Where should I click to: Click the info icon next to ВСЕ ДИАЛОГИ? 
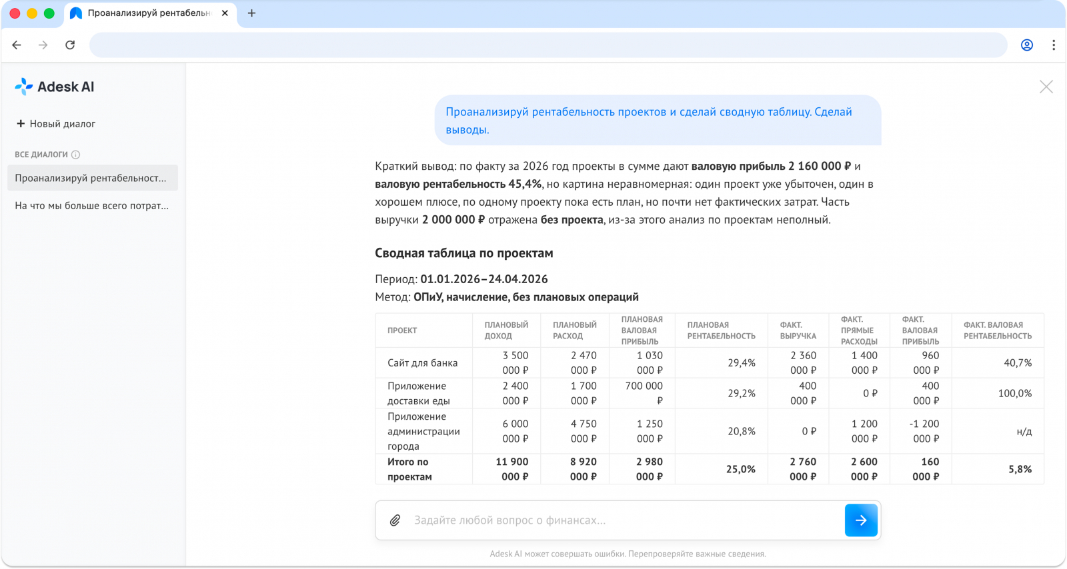point(75,155)
